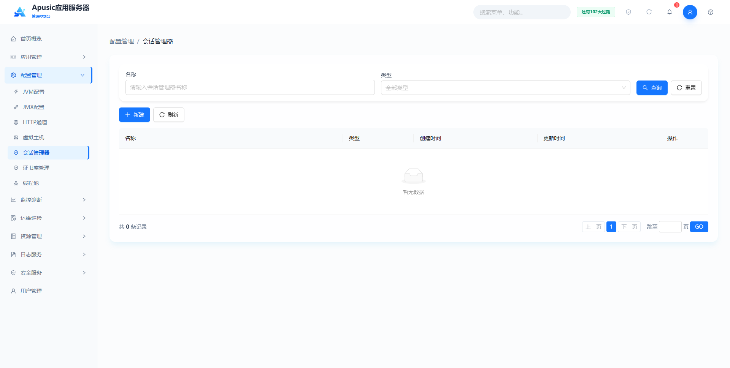Screen dimensions: 730x368
Task: Collapse the 配置管理 sidebar section
Action: coord(48,75)
